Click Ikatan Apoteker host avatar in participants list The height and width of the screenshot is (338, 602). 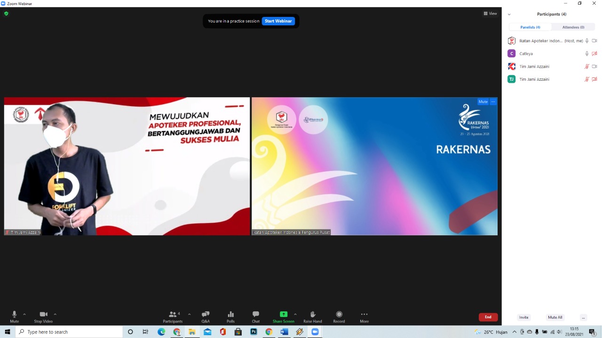tap(512, 41)
